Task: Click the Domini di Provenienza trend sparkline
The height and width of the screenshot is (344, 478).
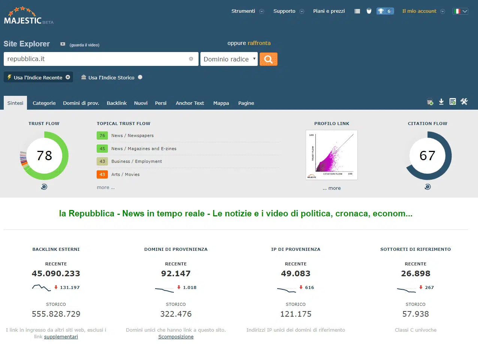Action: 164,289
